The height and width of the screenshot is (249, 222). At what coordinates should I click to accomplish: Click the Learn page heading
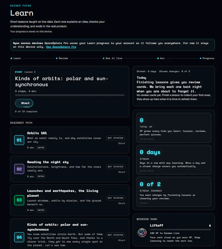pyautogui.click(x=22, y=13)
